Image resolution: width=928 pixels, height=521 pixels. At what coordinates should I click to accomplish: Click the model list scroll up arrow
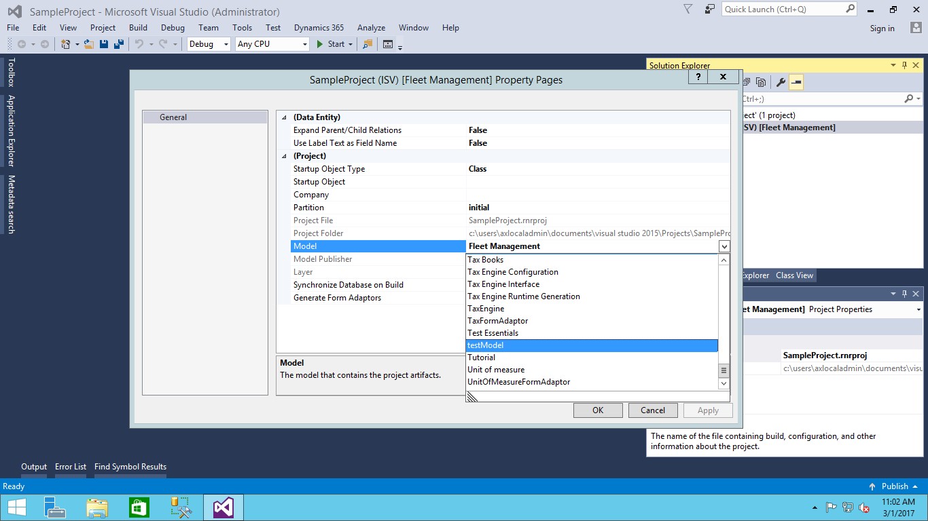(x=724, y=260)
